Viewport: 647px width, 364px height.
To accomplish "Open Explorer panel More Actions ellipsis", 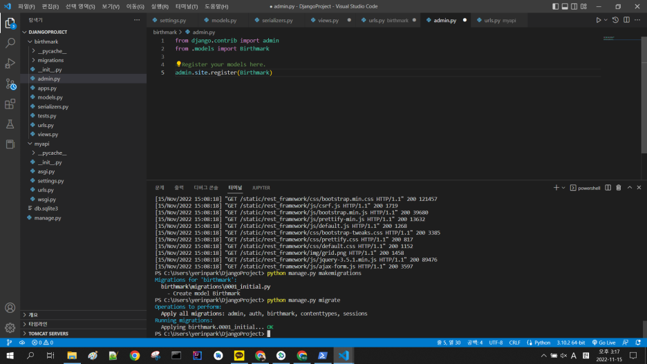I will pyautogui.click(x=137, y=20).
